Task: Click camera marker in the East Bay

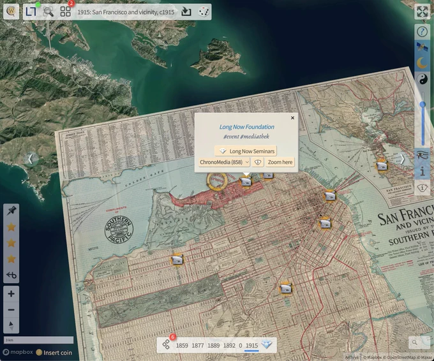Action: (x=382, y=166)
